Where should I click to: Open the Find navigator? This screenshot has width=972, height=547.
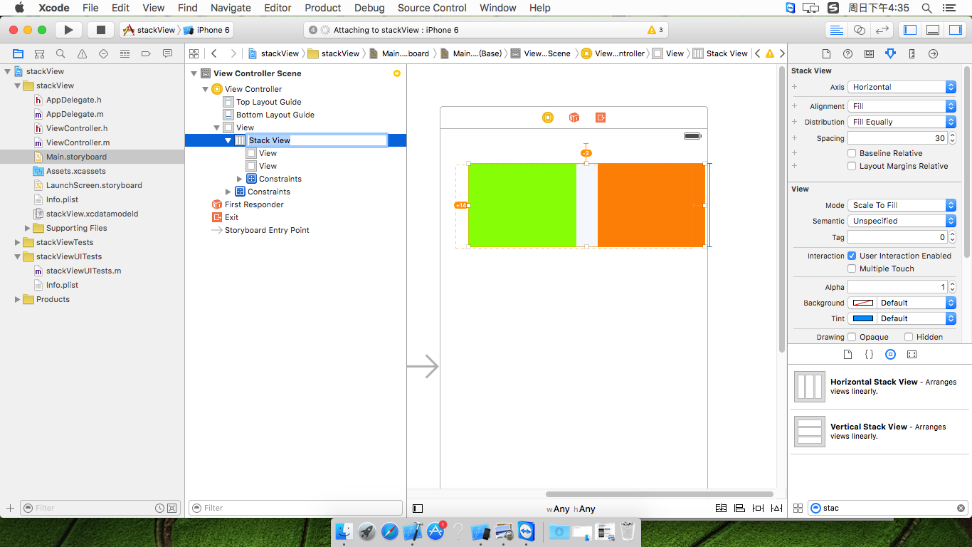[x=60, y=53]
